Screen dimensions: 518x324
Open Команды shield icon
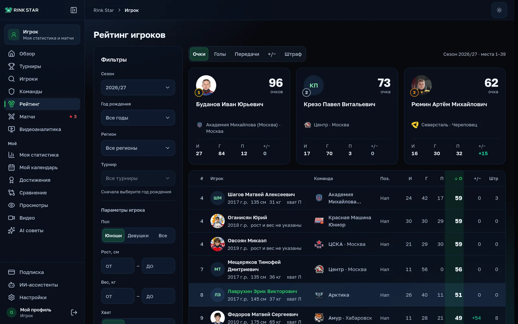point(11,91)
